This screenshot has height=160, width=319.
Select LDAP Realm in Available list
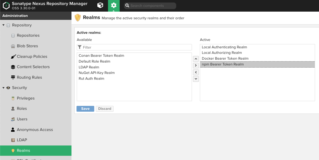pyautogui.click(x=134, y=67)
